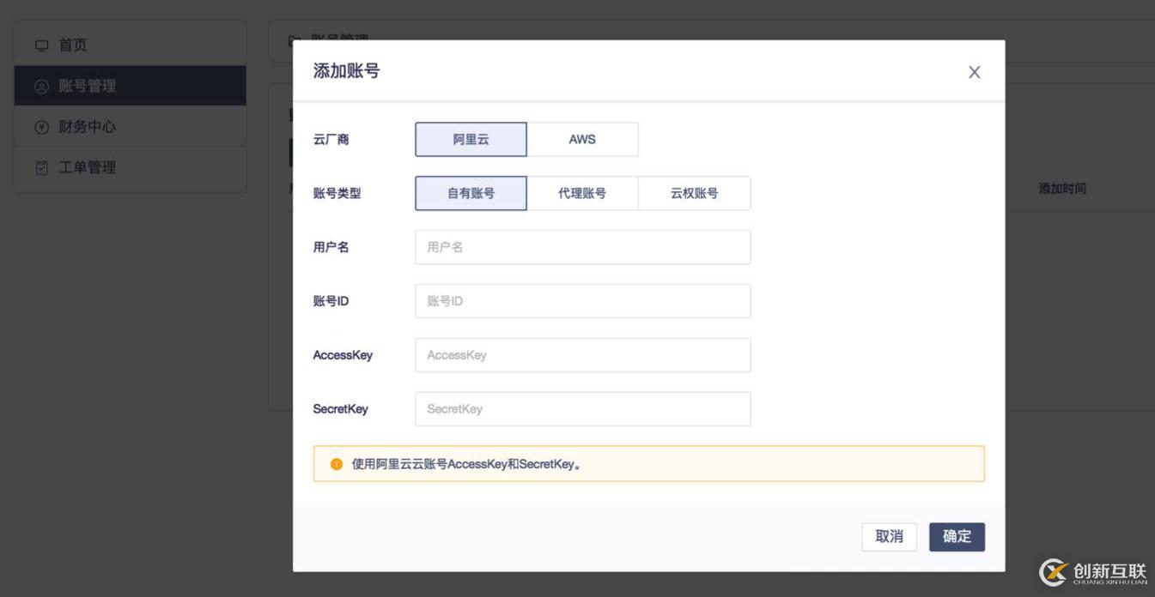The width and height of the screenshot is (1155, 597).
Task: Open 工单管理 in the sidebar
Action: pos(131,167)
